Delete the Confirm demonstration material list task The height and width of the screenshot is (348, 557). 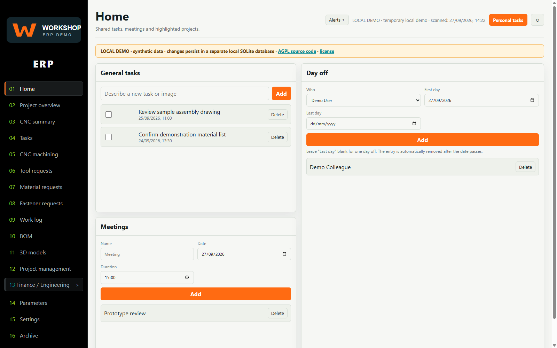[x=277, y=137]
